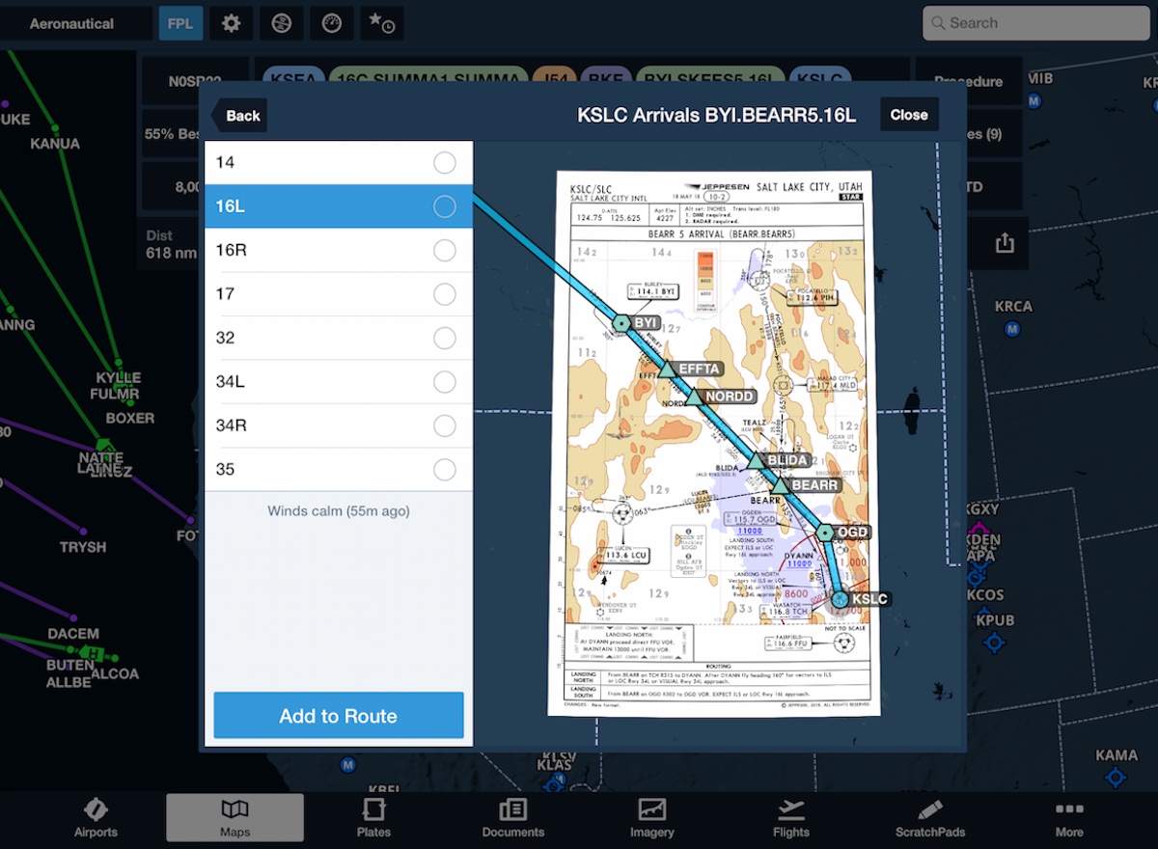Open the Imagery tab
1158x849 pixels.
click(x=652, y=818)
